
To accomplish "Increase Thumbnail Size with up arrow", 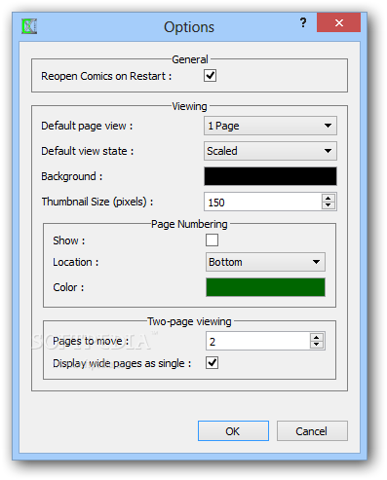I will click(329, 198).
